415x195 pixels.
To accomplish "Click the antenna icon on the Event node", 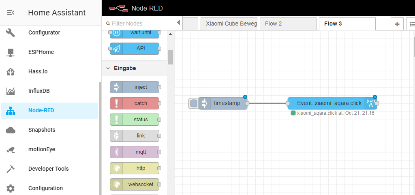I will (370, 103).
